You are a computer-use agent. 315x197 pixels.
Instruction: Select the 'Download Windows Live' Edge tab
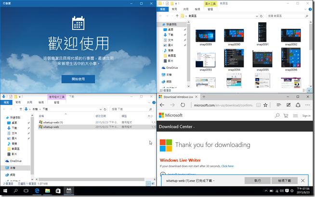[178, 97]
